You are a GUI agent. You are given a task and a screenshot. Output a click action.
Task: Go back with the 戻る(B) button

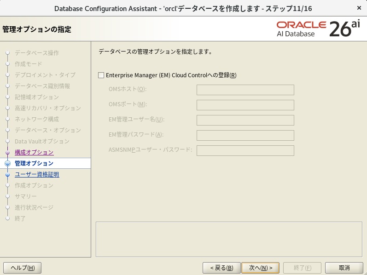(221, 268)
